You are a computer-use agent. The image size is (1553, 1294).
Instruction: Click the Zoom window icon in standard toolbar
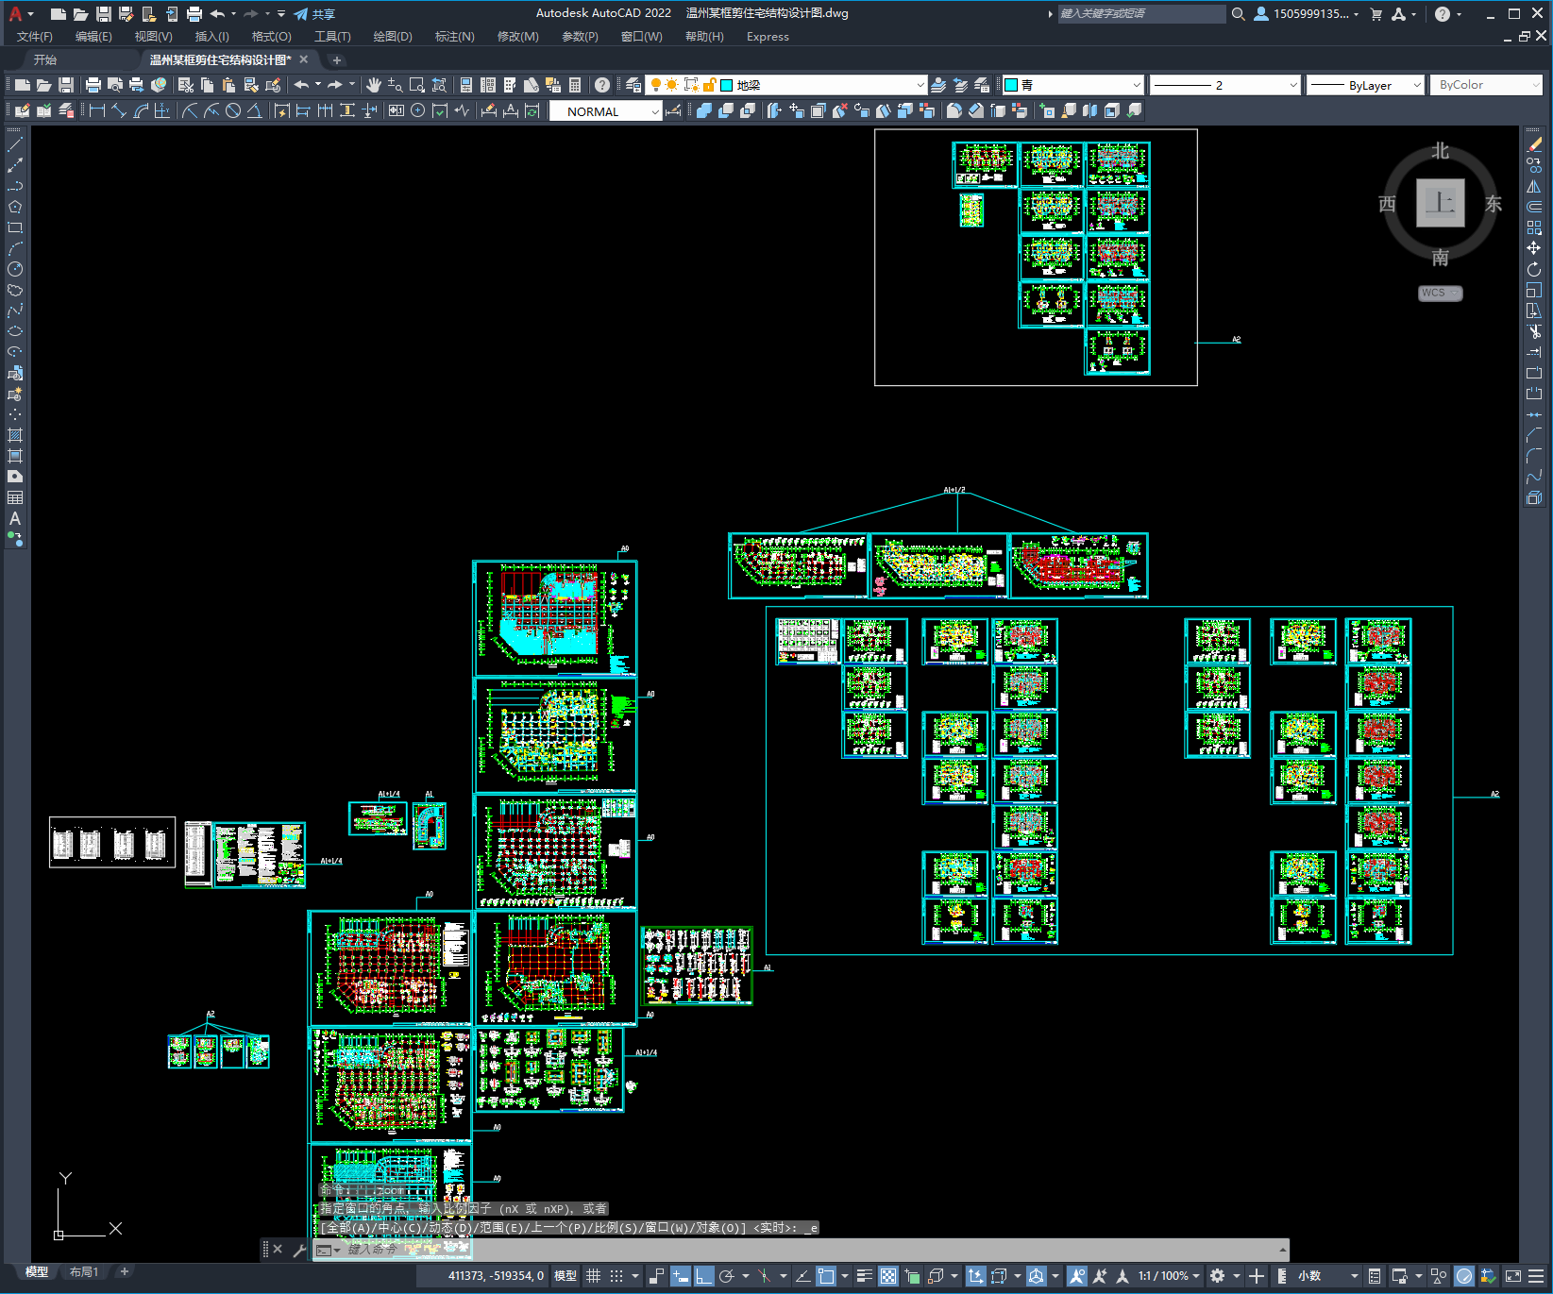(x=417, y=85)
